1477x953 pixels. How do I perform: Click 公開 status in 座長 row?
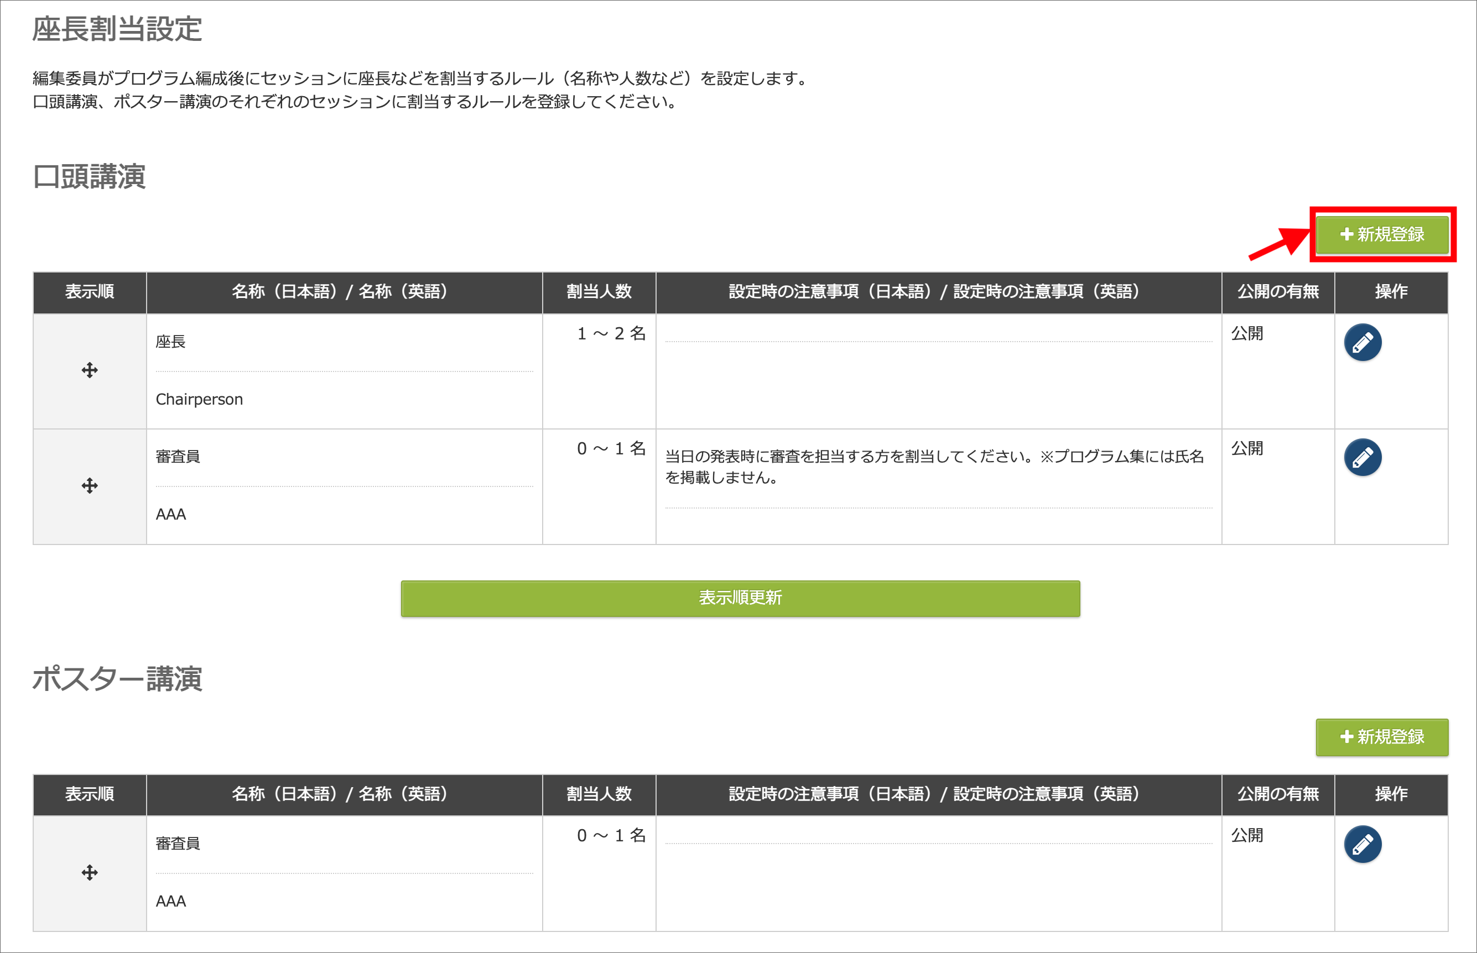[1247, 333]
